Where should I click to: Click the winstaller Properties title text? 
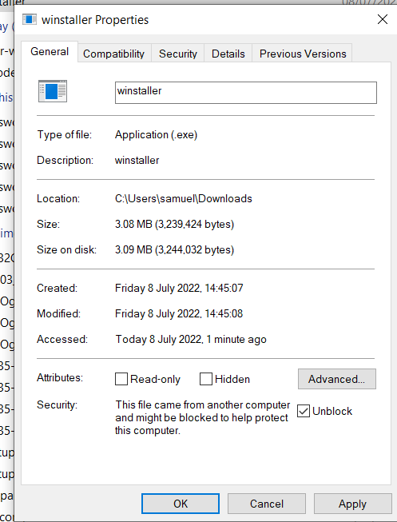tap(95, 20)
